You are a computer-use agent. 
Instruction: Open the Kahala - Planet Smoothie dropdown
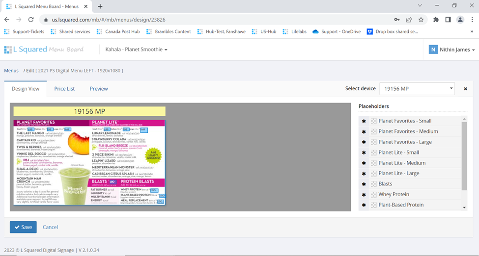pos(136,50)
